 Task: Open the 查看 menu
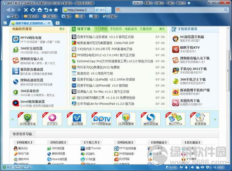point(148,3)
